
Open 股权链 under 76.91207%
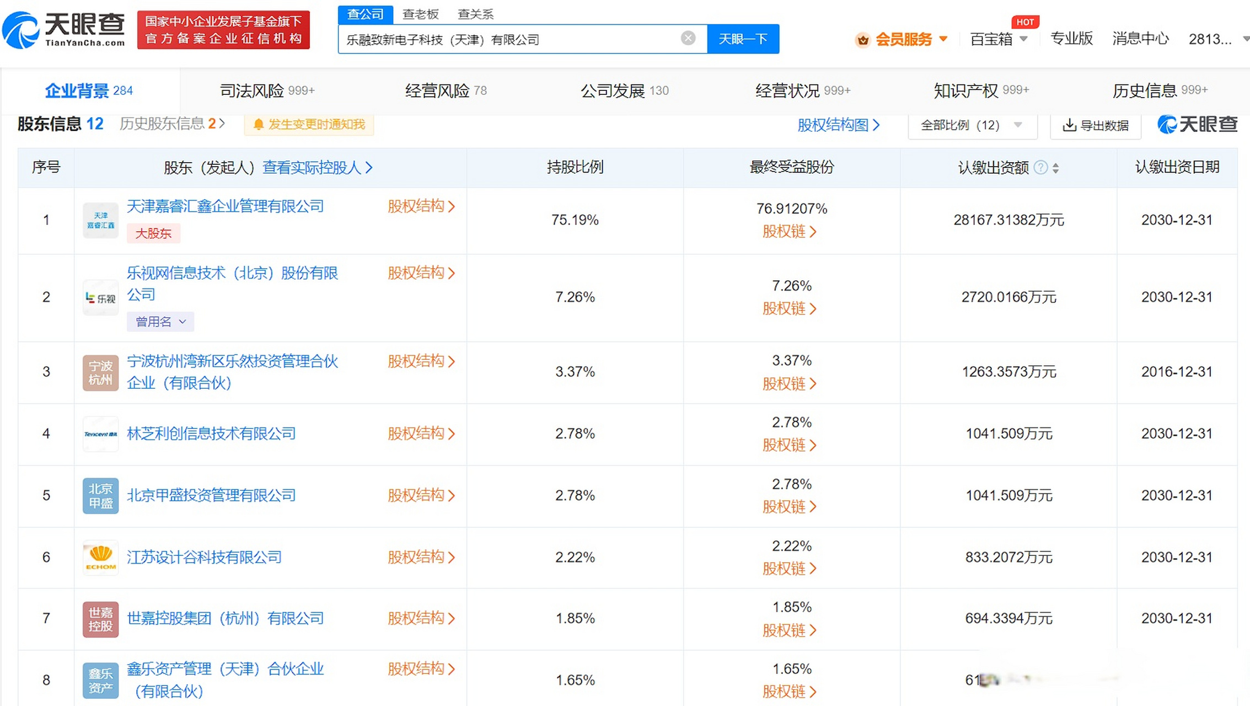point(790,231)
